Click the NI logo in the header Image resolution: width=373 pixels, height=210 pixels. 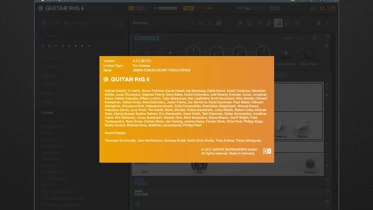click(x=331, y=8)
